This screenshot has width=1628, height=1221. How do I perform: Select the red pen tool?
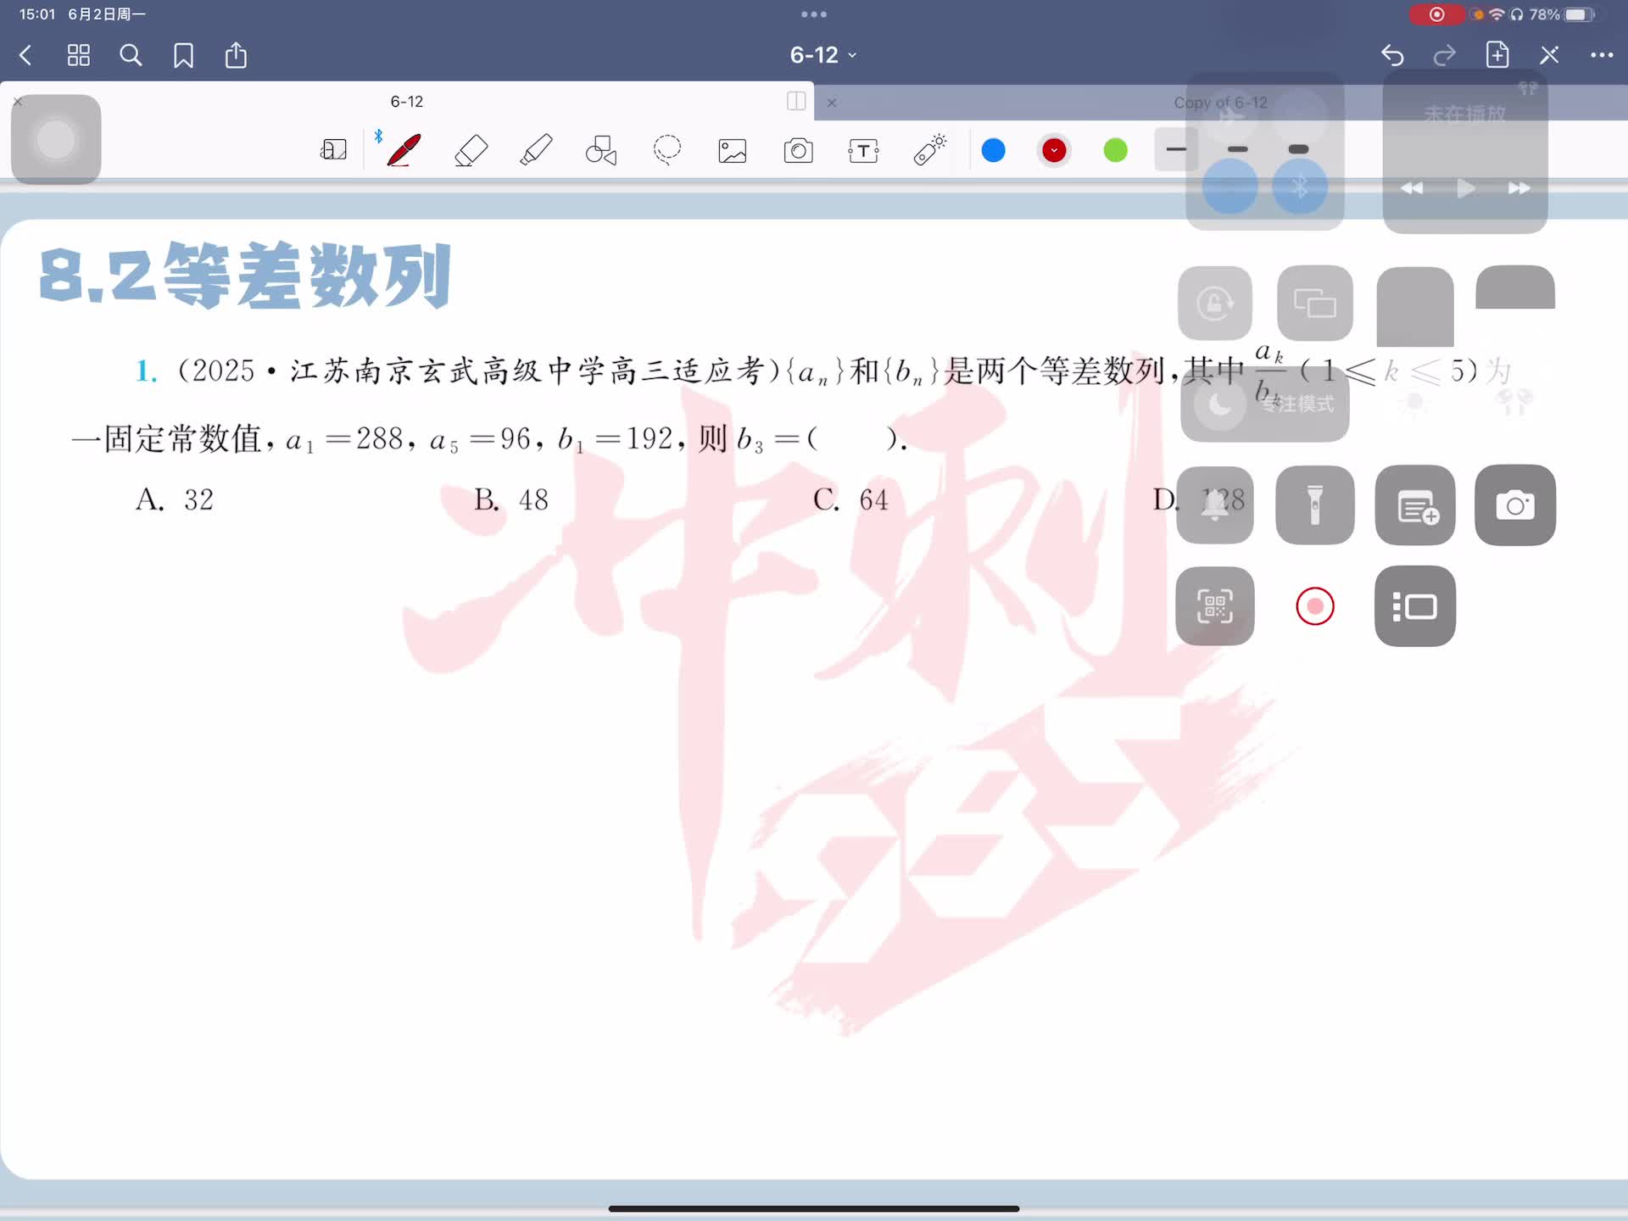click(x=404, y=151)
